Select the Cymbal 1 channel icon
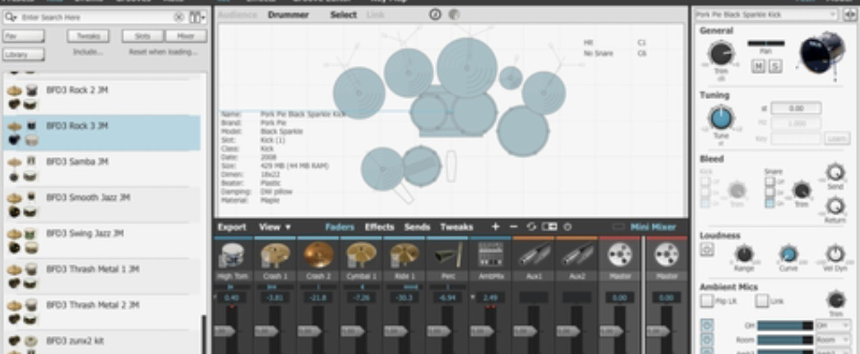 (x=361, y=255)
